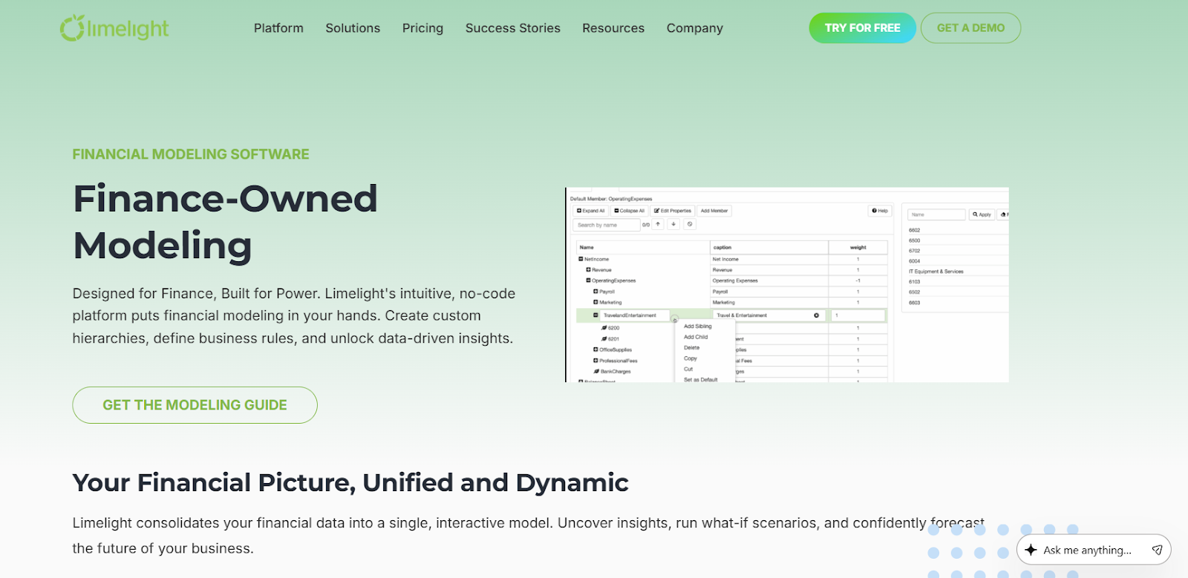Click the TRY FOR FREE button

click(x=862, y=28)
